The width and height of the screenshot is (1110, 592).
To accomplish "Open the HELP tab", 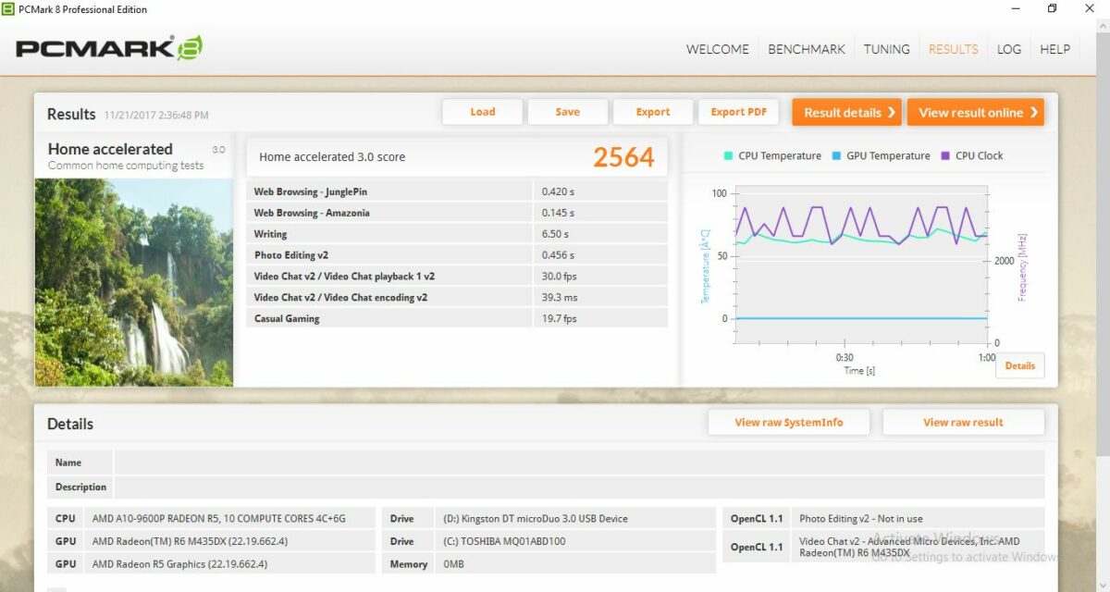I will [1054, 49].
